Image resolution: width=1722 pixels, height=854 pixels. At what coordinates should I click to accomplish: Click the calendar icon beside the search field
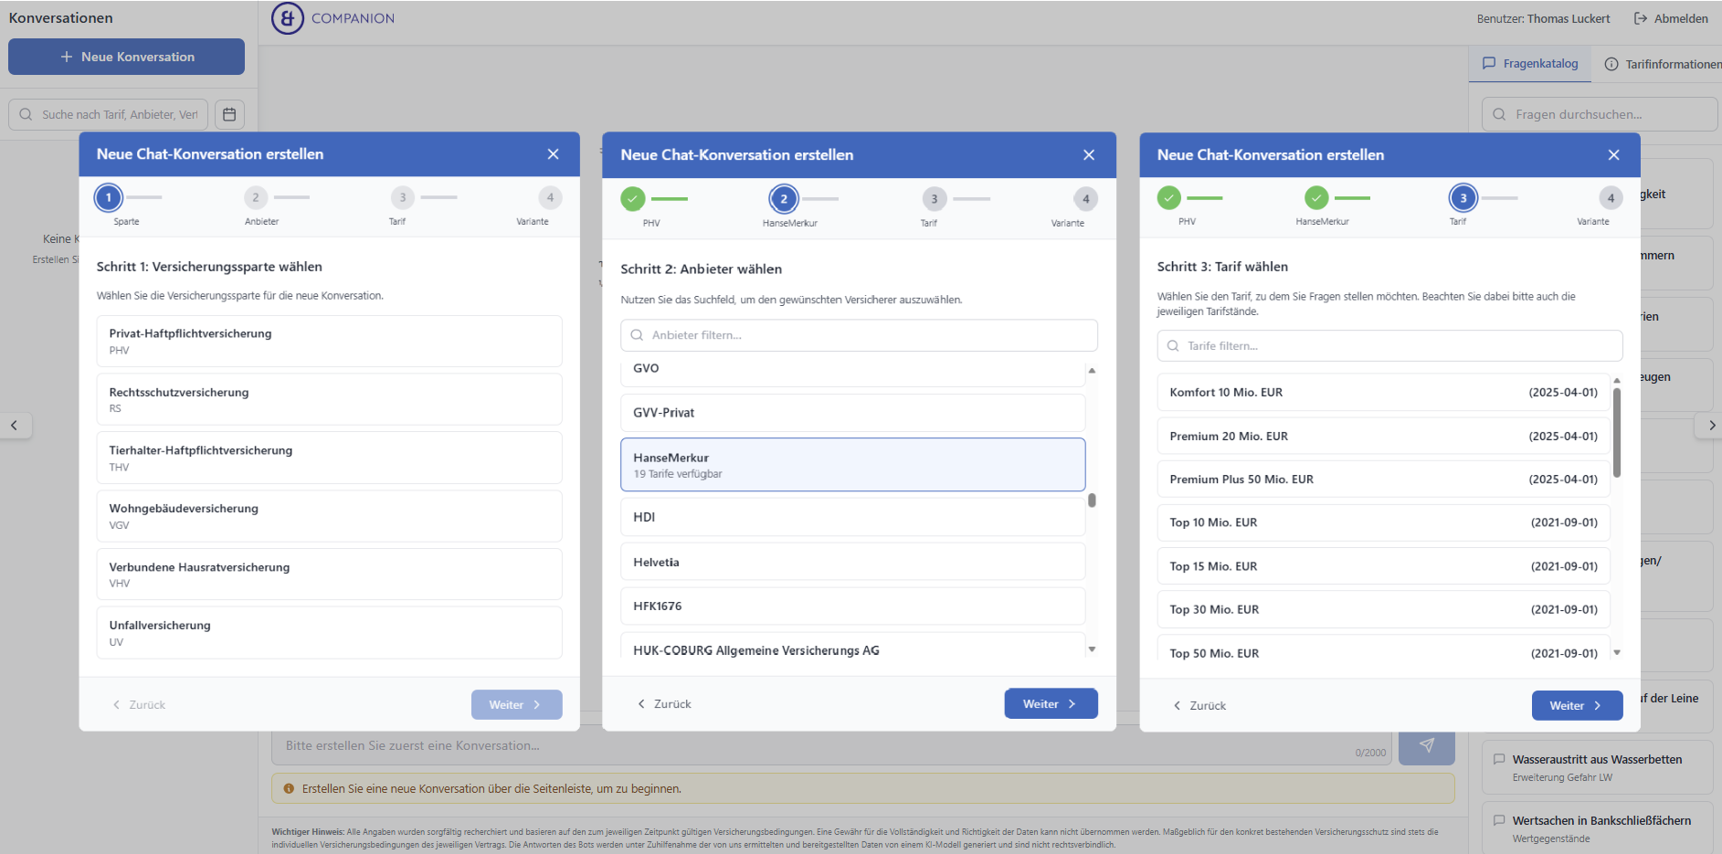coord(229,114)
